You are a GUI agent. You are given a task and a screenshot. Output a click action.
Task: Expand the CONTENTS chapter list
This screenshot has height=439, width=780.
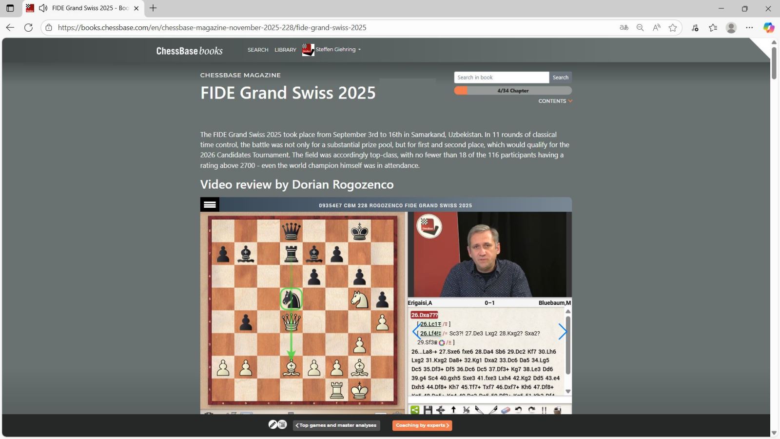point(555,101)
